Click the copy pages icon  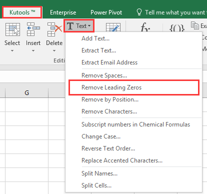point(195,25)
